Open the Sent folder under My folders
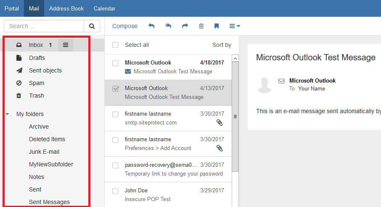Viewport: 381px width, 207px height. (x=35, y=189)
